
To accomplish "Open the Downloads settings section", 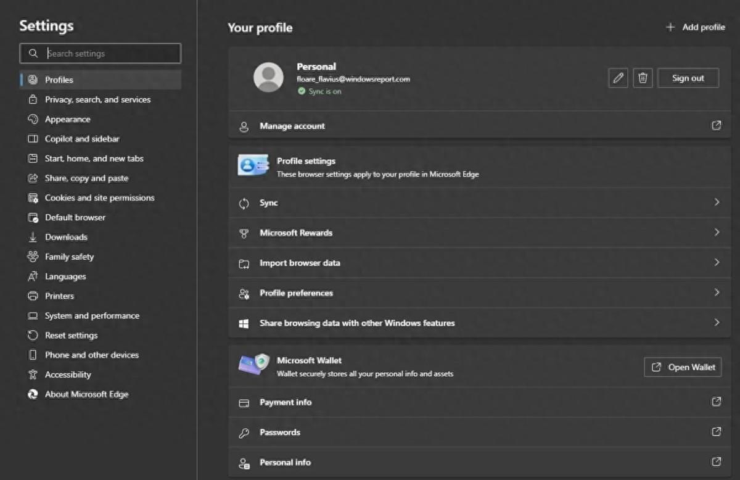I will click(x=101, y=237).
